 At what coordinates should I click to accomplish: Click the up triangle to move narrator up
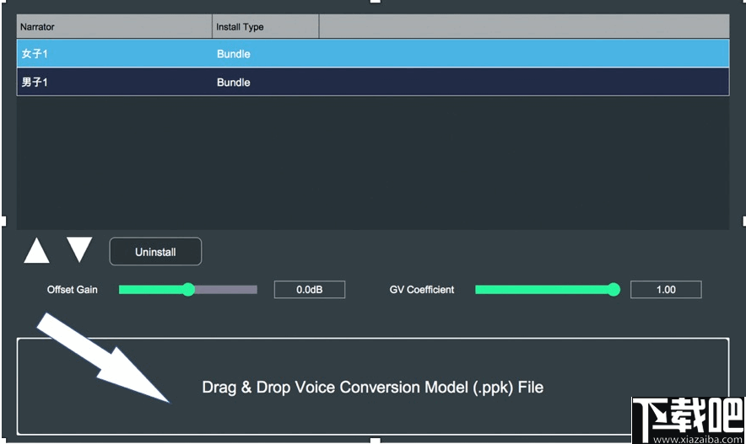[x=36, y=251]
